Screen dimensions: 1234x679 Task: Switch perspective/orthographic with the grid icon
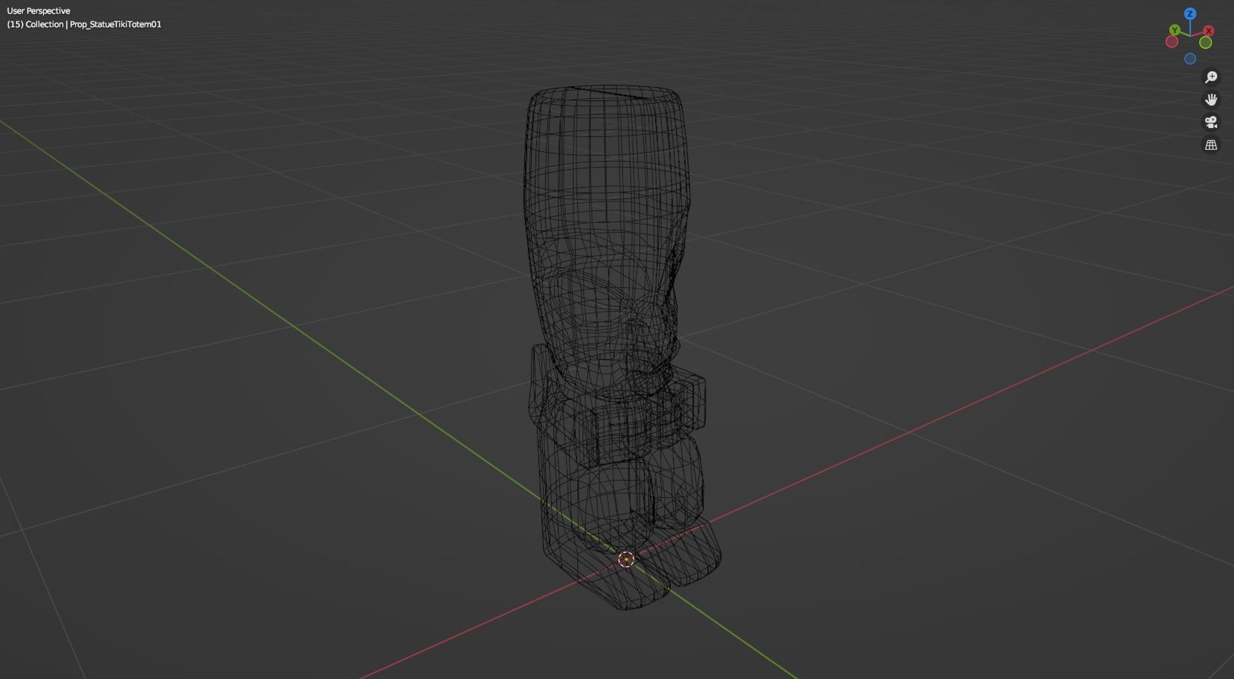tap(1211, 145)
